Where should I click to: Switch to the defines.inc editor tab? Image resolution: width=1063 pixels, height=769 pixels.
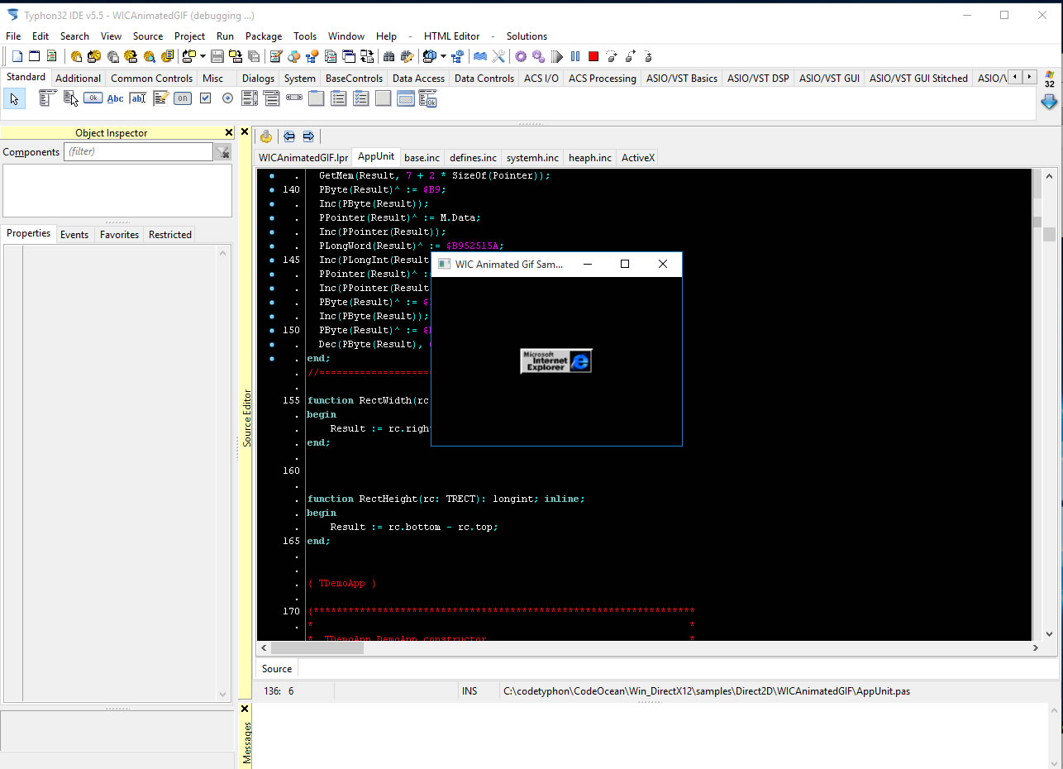coord(473,158)
